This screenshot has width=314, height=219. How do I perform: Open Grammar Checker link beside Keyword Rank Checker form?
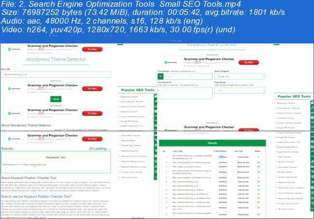(285, 118)
